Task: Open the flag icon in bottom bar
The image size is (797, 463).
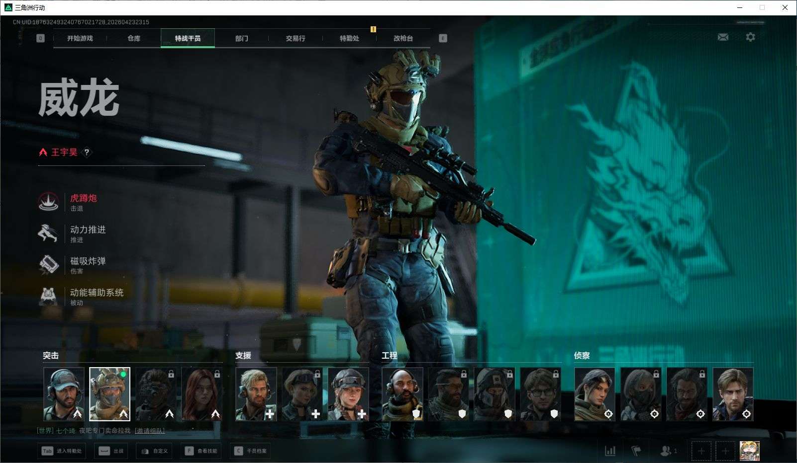Action: [x=636, y=451]
